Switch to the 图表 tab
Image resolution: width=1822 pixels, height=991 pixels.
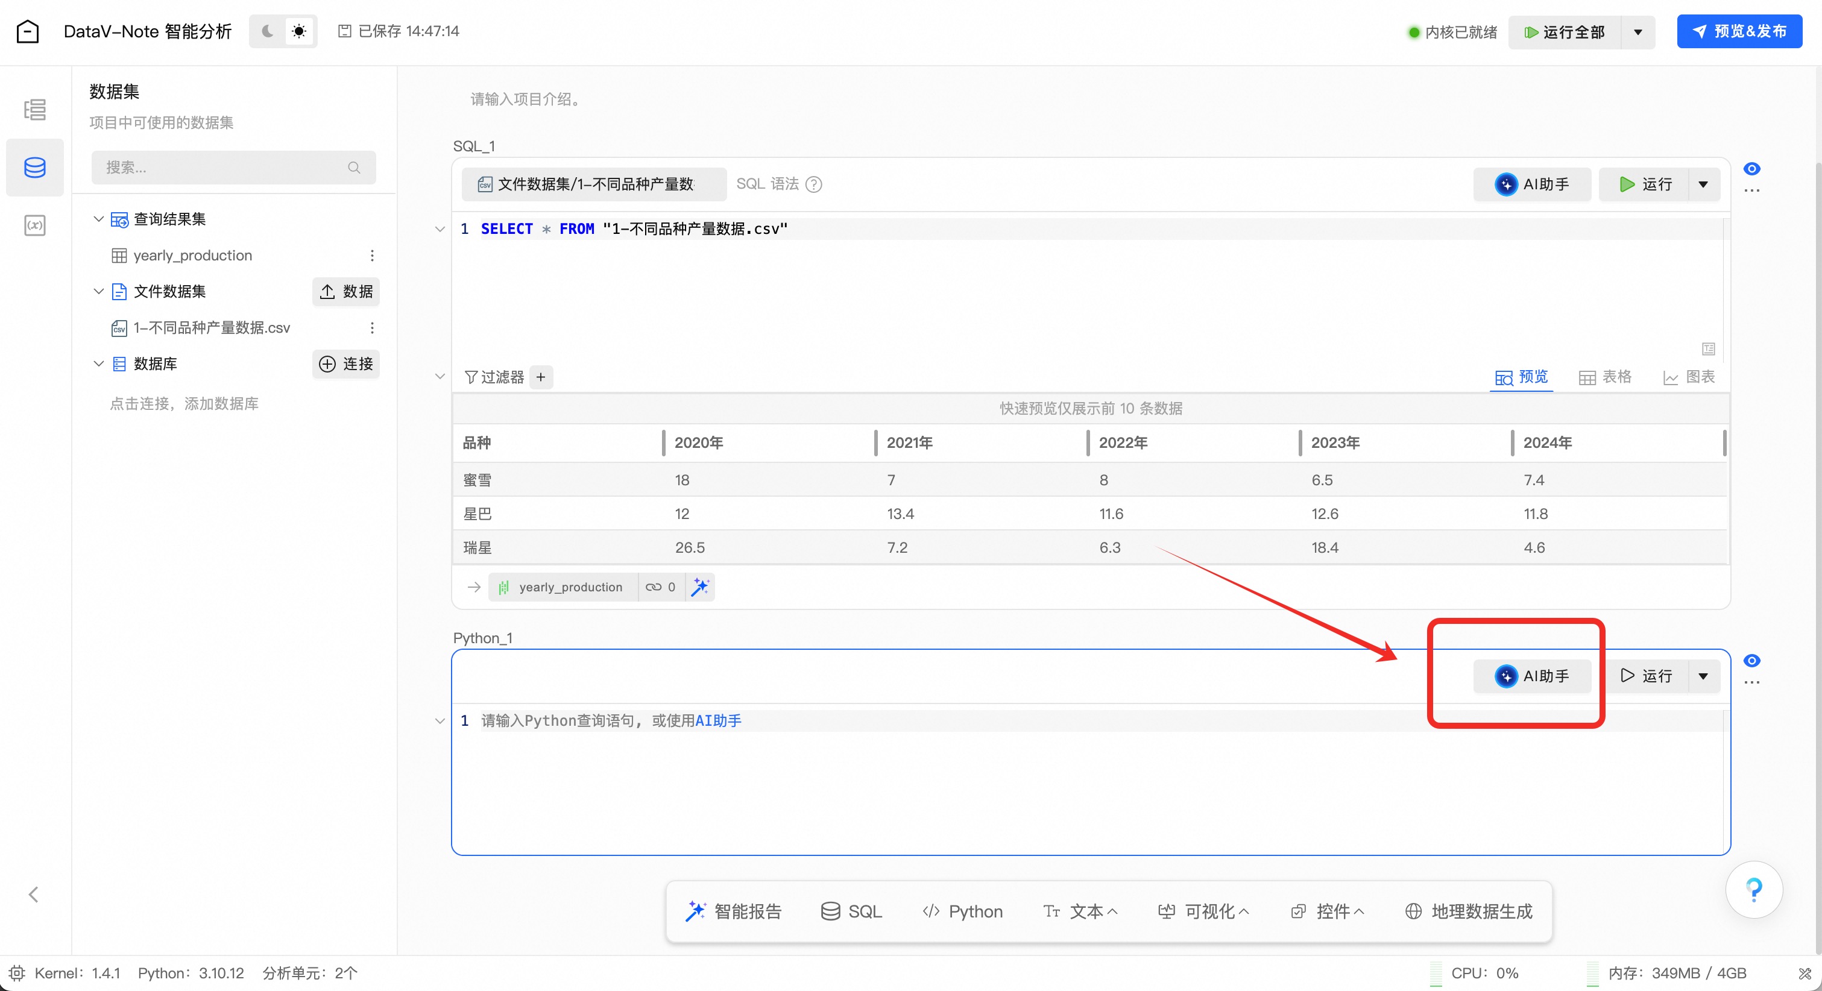coord(1689,377)
